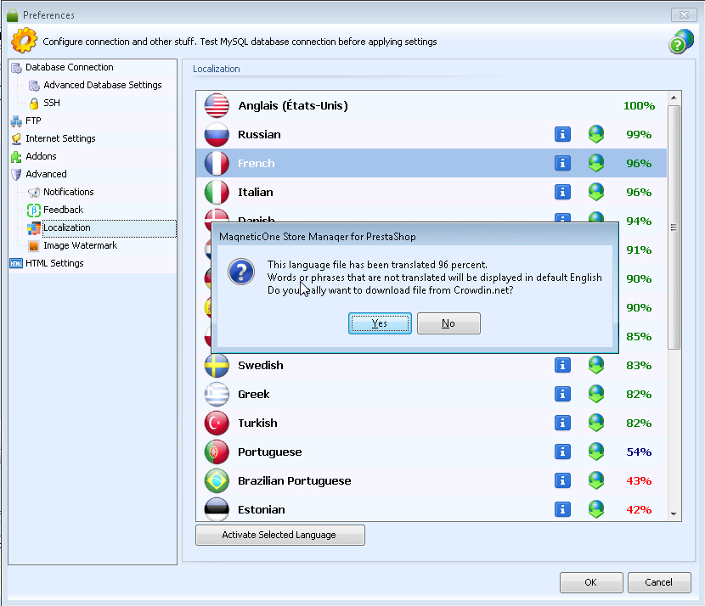The width and height of the screenshot is (705, 606).
Task: Download the Estonian translation via globe icon
Action: pos(596,509)
